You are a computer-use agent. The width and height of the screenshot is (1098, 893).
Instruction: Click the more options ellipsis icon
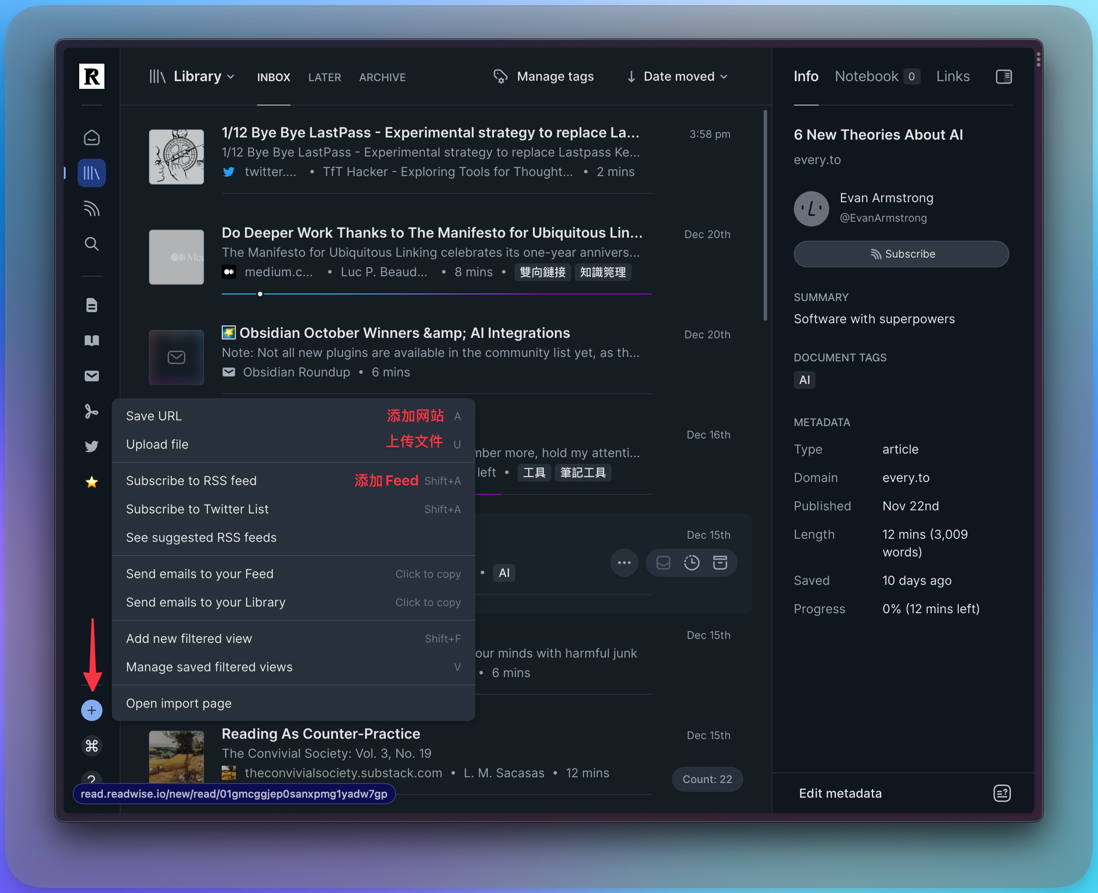click(x=624, y=563)
